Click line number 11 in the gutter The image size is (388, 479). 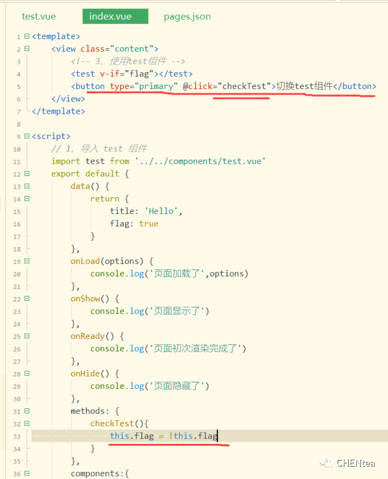(17, 161)
